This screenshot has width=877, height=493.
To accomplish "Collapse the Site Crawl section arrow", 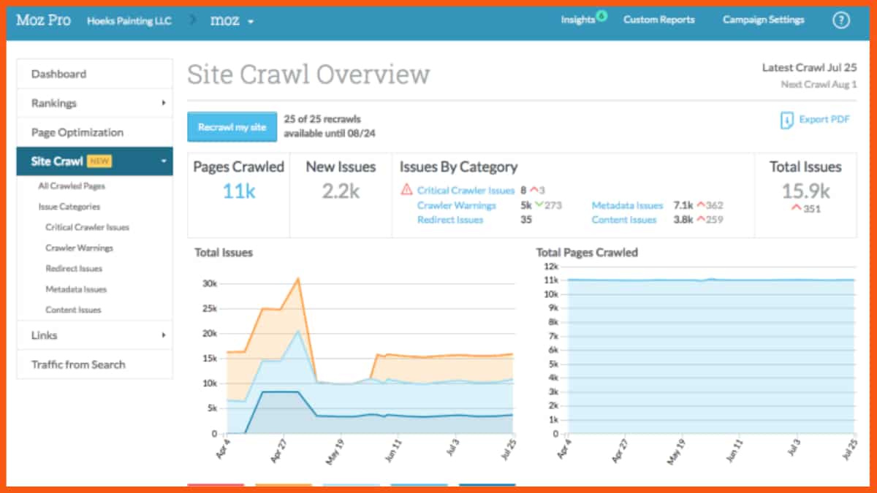I will (x=164, y=161).
